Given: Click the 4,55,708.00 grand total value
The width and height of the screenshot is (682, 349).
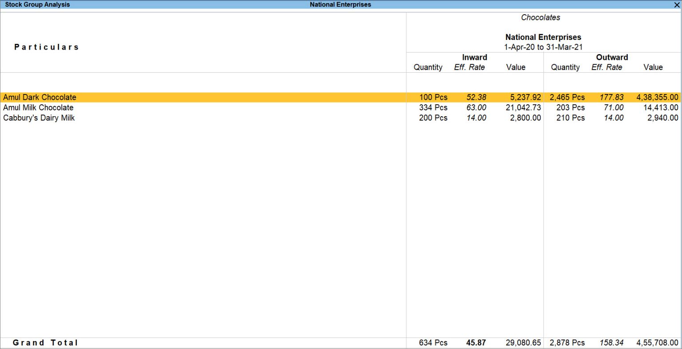Looking at the screenshot, I should tap(658, 342).
